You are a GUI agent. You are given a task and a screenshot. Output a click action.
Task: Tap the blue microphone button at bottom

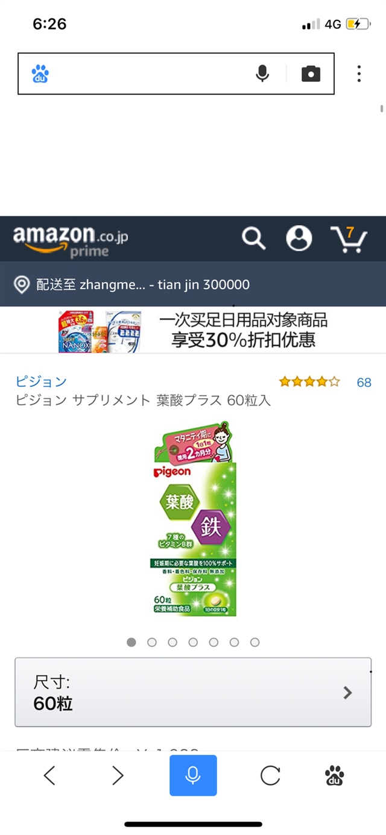tap(193, 775)
